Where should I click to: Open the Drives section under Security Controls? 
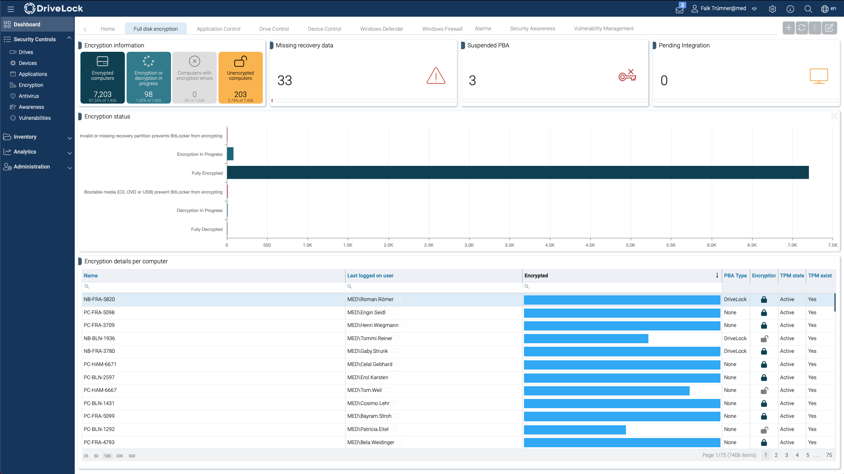tap(25, 52)
